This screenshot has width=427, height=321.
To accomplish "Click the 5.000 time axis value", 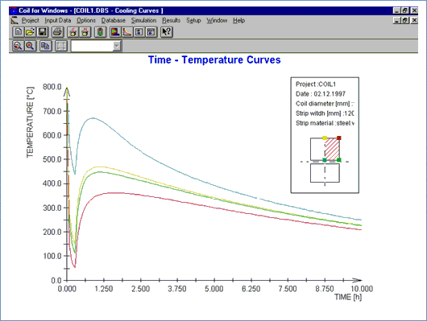I will 214,289.
